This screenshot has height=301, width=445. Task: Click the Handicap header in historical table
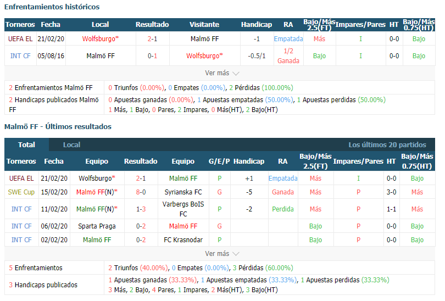[257, 25]
